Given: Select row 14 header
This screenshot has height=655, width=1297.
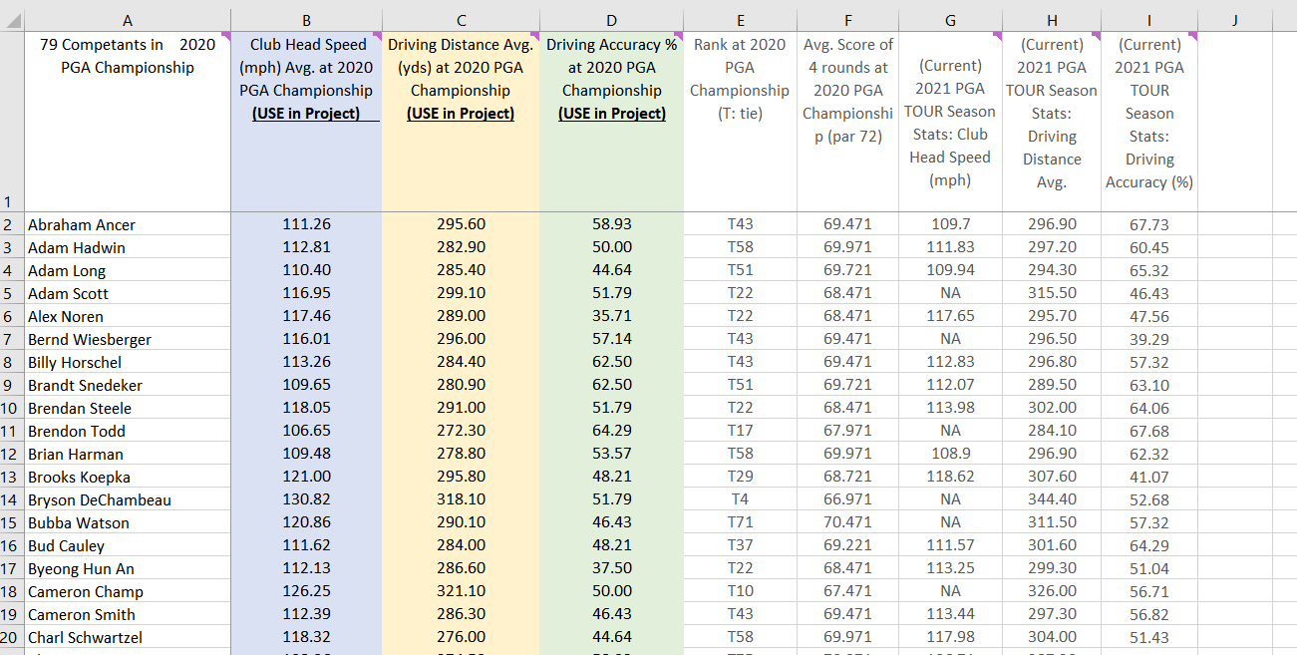Looking at the screenshot, I should pos(11,499).
